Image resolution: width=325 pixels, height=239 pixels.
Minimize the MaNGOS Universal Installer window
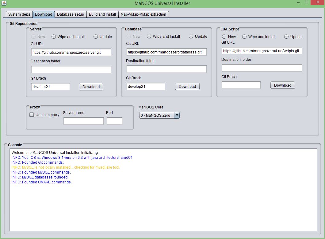tap(298, 3)
